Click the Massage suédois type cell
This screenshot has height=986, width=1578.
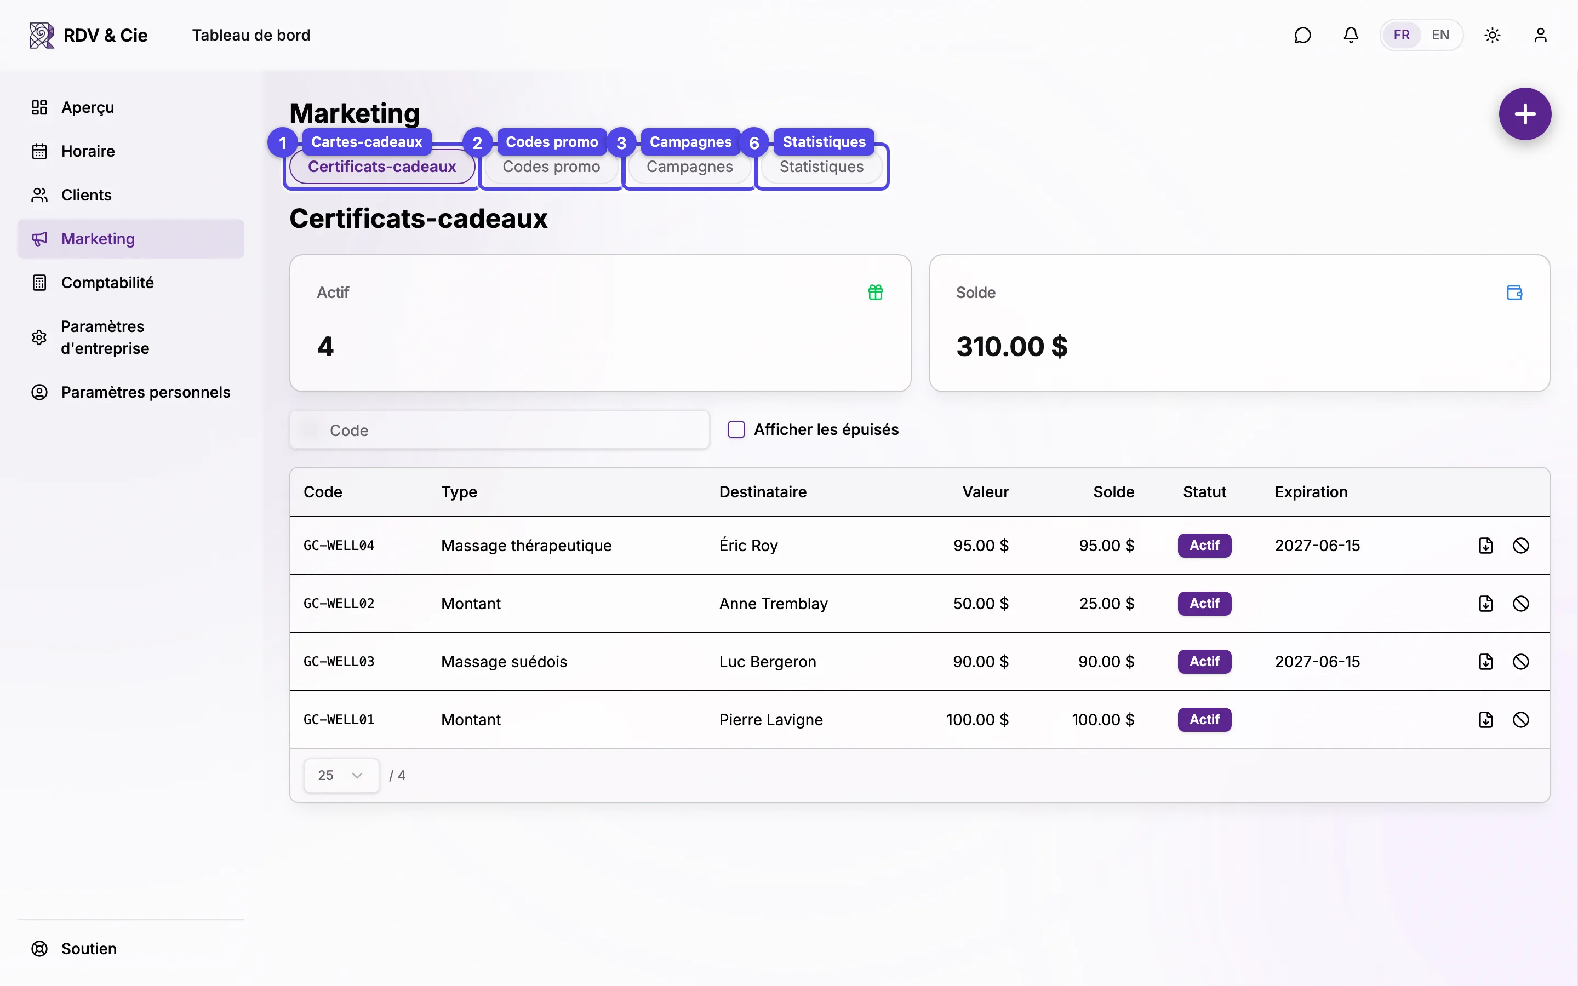click(504, 662)
